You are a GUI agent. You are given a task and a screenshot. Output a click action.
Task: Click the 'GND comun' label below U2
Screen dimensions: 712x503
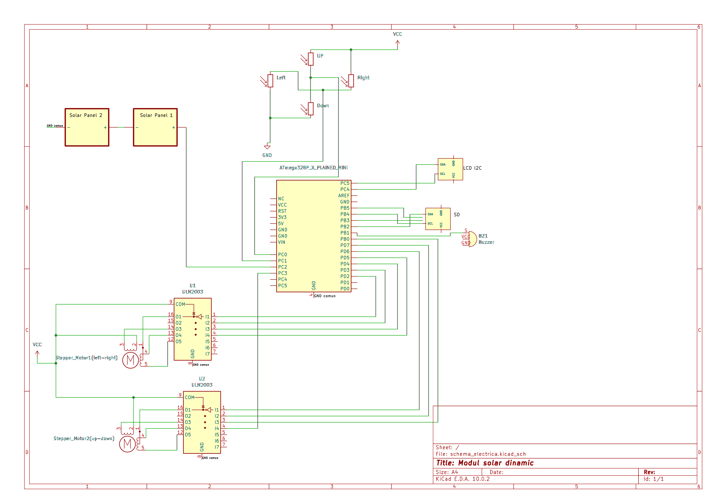210,458
